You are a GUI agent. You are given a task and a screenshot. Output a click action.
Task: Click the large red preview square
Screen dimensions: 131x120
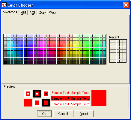pos(99,98)
